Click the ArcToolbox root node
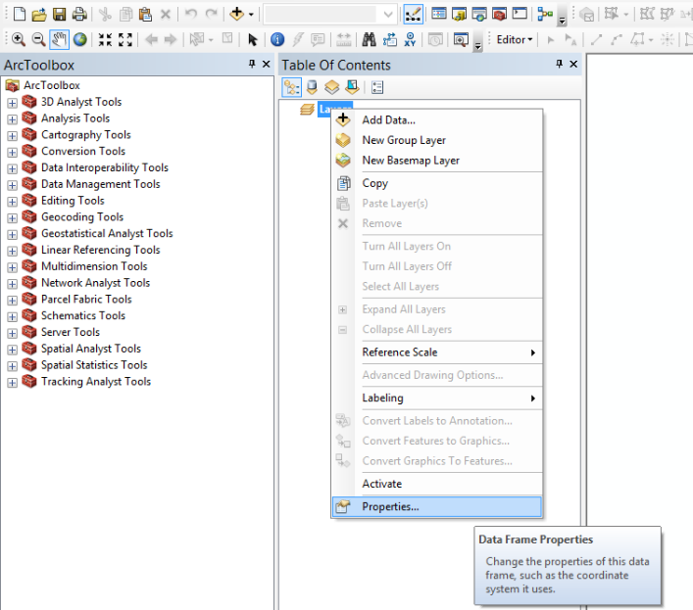The height and width of the screenshot is (610, 693). 52,85
